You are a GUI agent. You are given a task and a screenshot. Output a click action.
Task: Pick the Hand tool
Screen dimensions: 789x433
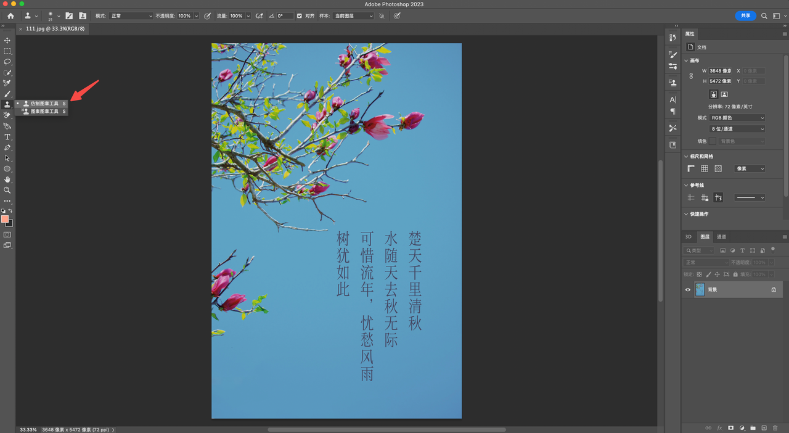point(7,180)
